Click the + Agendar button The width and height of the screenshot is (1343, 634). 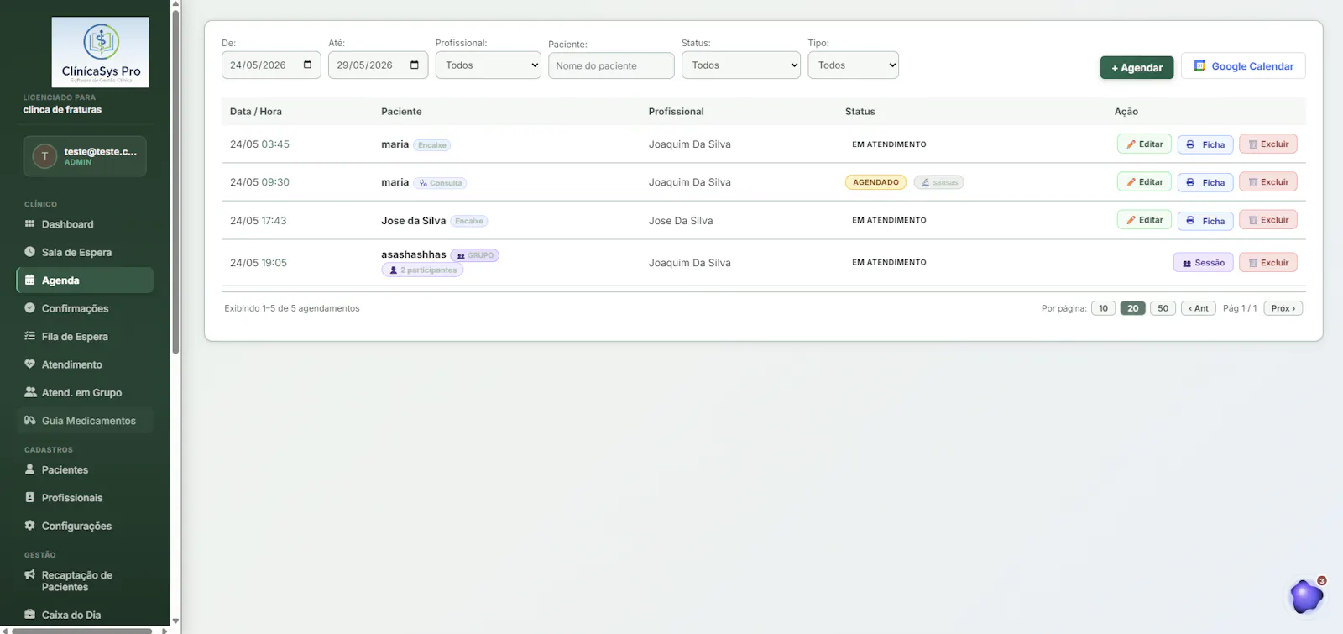point(1137,67)
